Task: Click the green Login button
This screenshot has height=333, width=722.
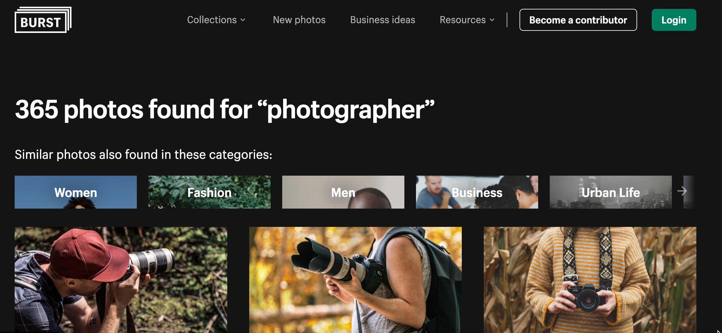Action: (x=673, y=20)
